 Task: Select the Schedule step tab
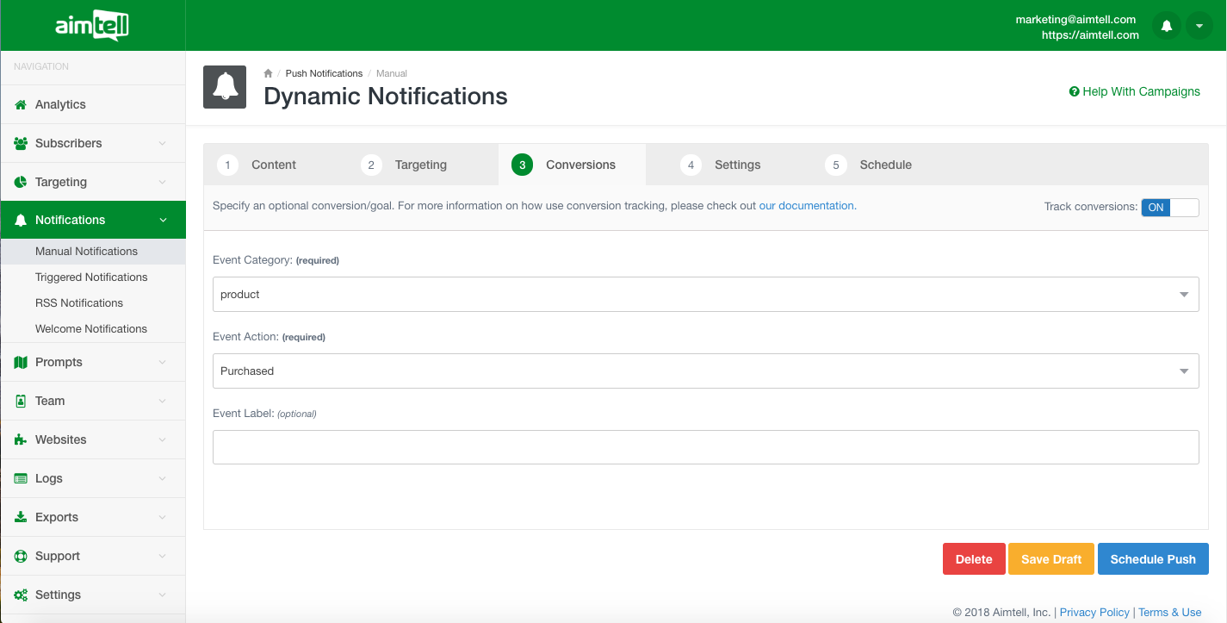click(x=885, y=165)
